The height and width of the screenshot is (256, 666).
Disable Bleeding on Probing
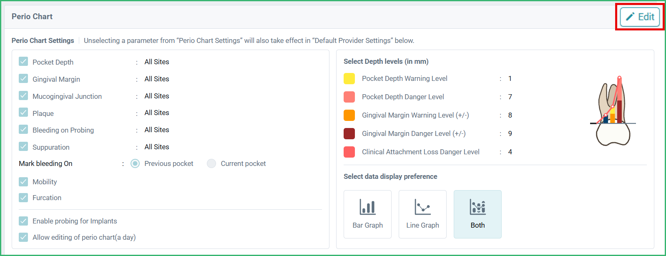pos(23,130)
